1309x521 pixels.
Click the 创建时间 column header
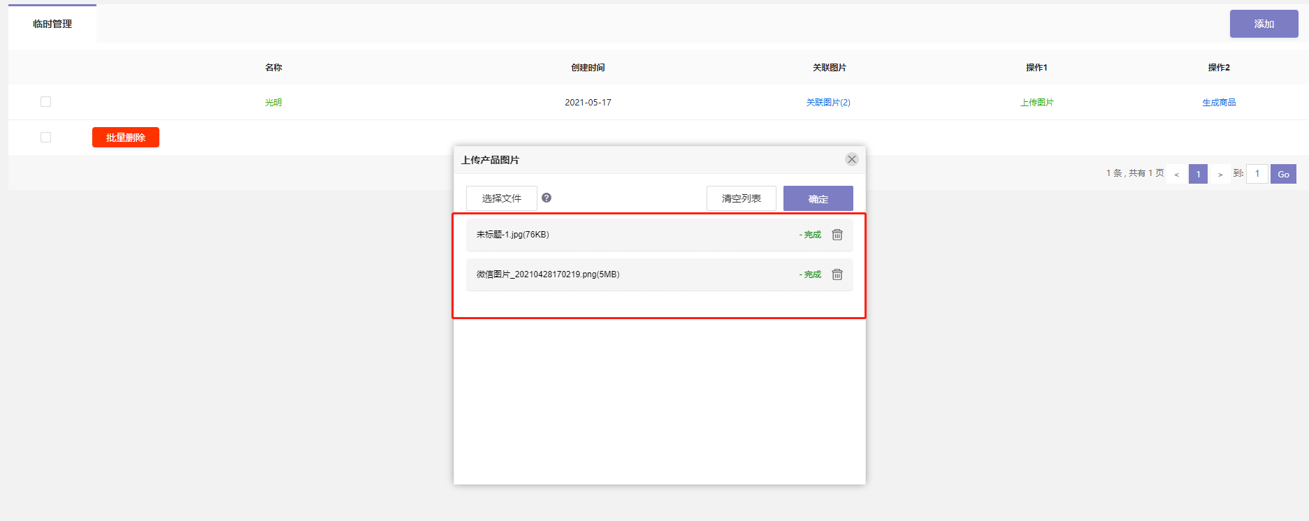[x=588, y=68]
